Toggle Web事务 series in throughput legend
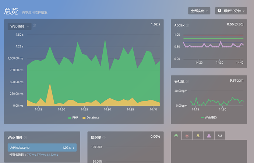This screenshot has height=163, width=254. coord(209,118)
